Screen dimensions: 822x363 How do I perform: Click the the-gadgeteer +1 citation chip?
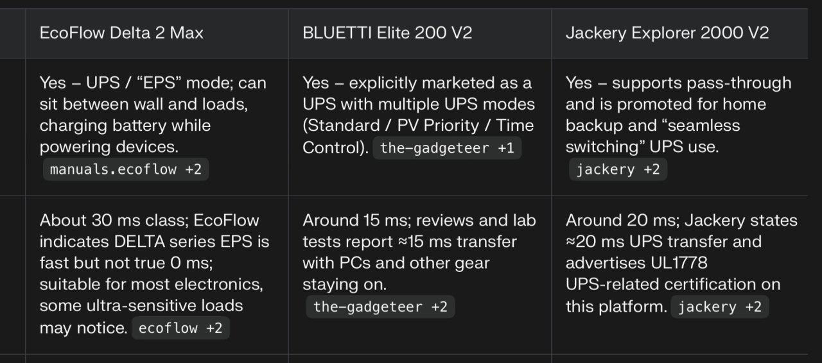click(447, 149)
